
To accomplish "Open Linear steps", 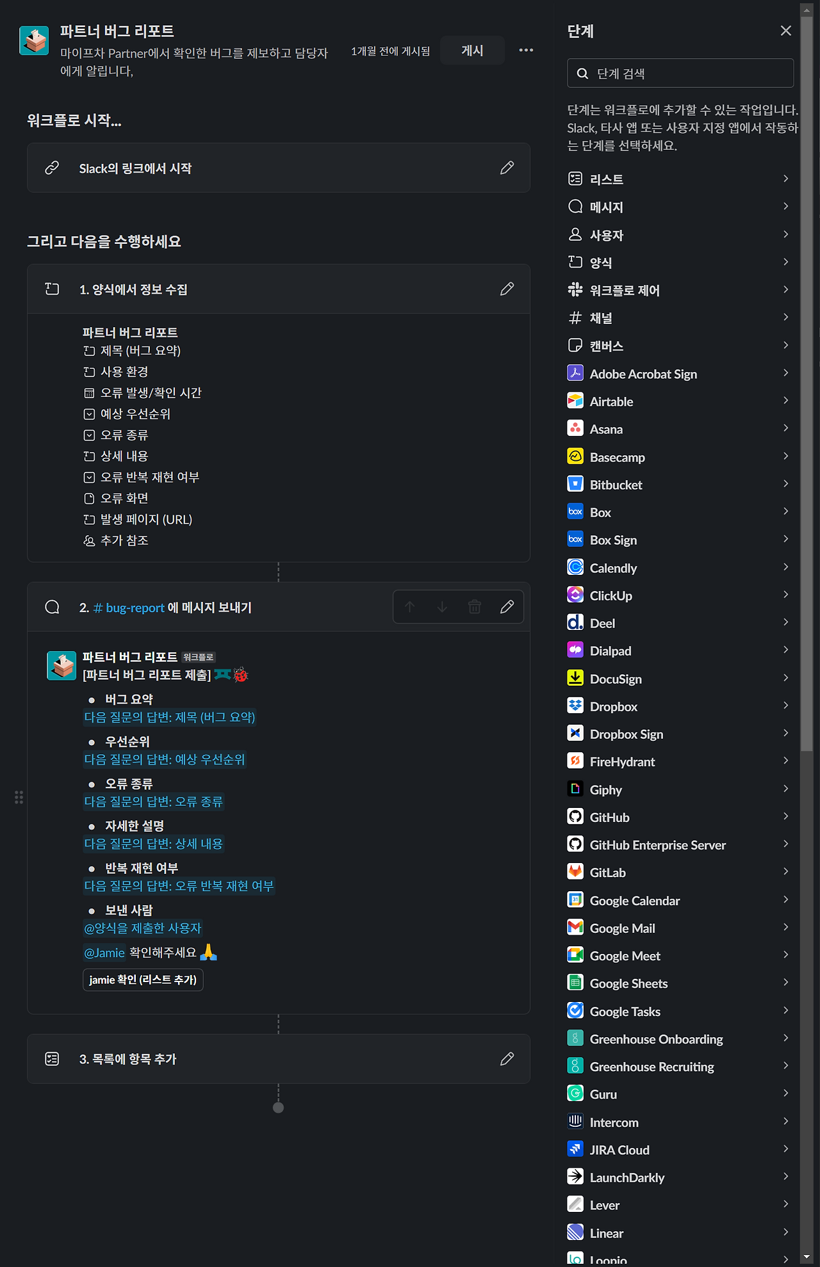I will click(x=680, y=1232).
